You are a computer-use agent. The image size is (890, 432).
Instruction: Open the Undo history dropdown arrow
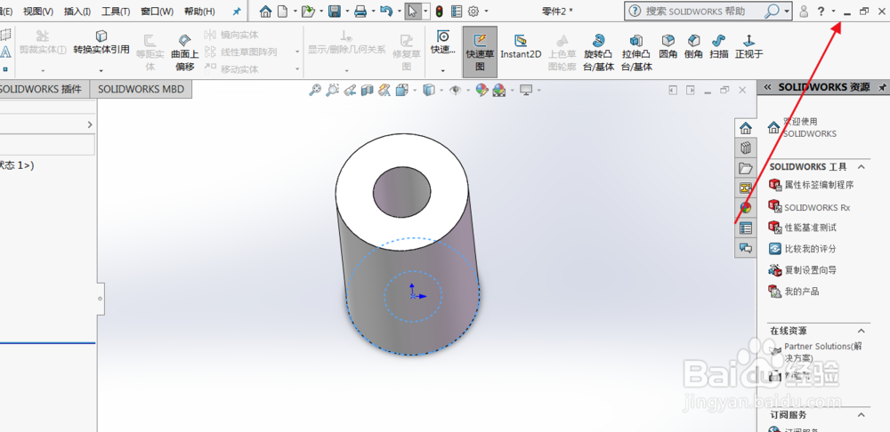[399, 12]
